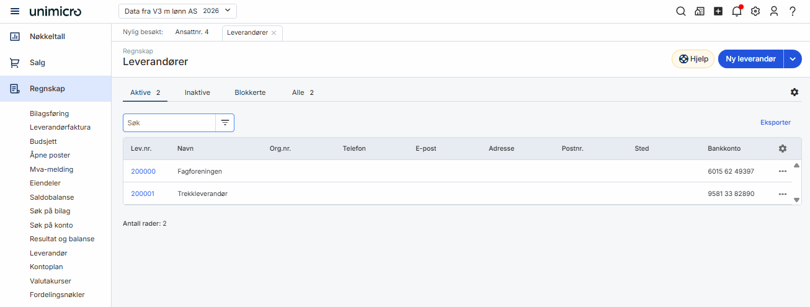
Task: Open row actions menu for Fagforeningen
Action: point(783,171)
